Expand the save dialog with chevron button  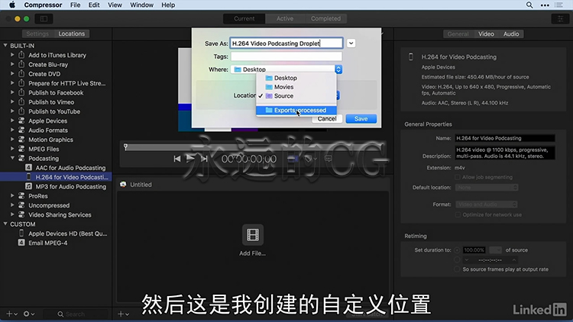[x=351, y=43]
